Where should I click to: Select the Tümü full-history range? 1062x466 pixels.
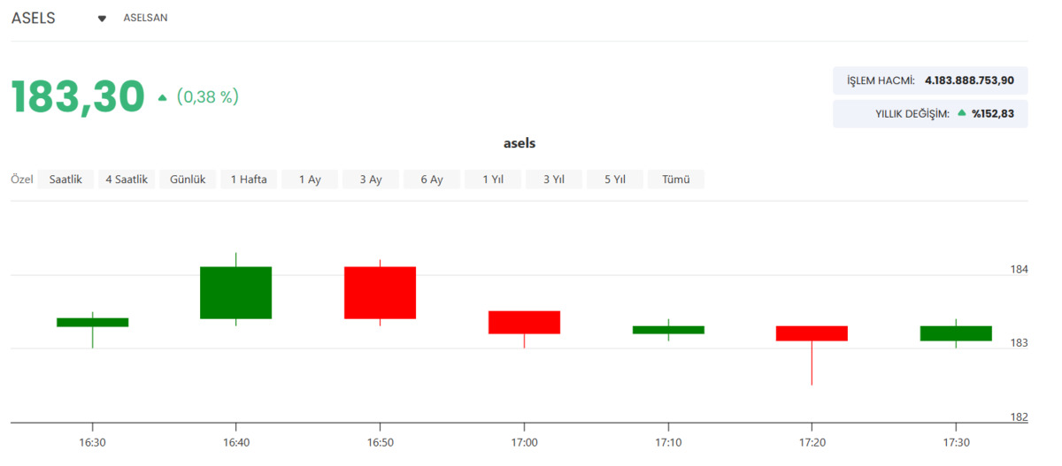676,180
